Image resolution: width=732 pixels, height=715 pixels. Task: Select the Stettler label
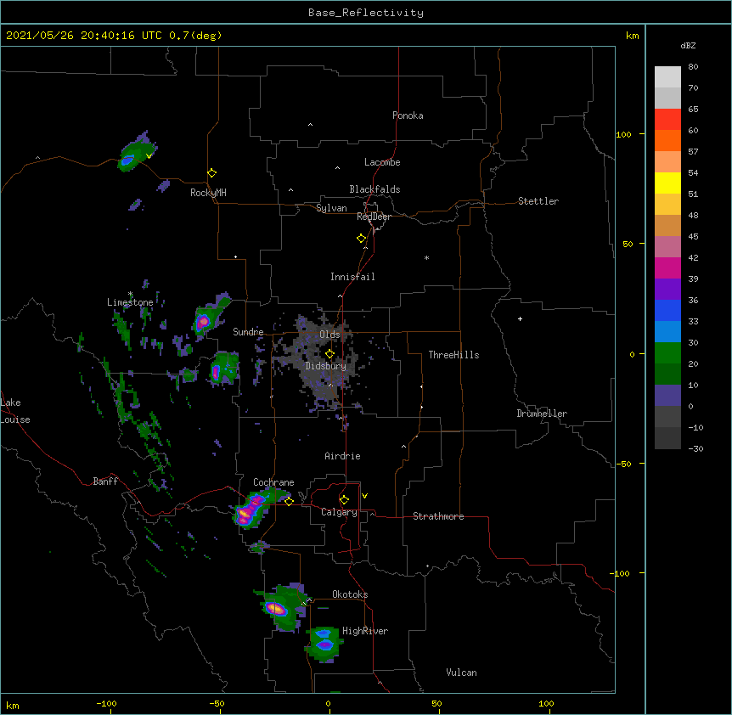click(x=538, y=201)
